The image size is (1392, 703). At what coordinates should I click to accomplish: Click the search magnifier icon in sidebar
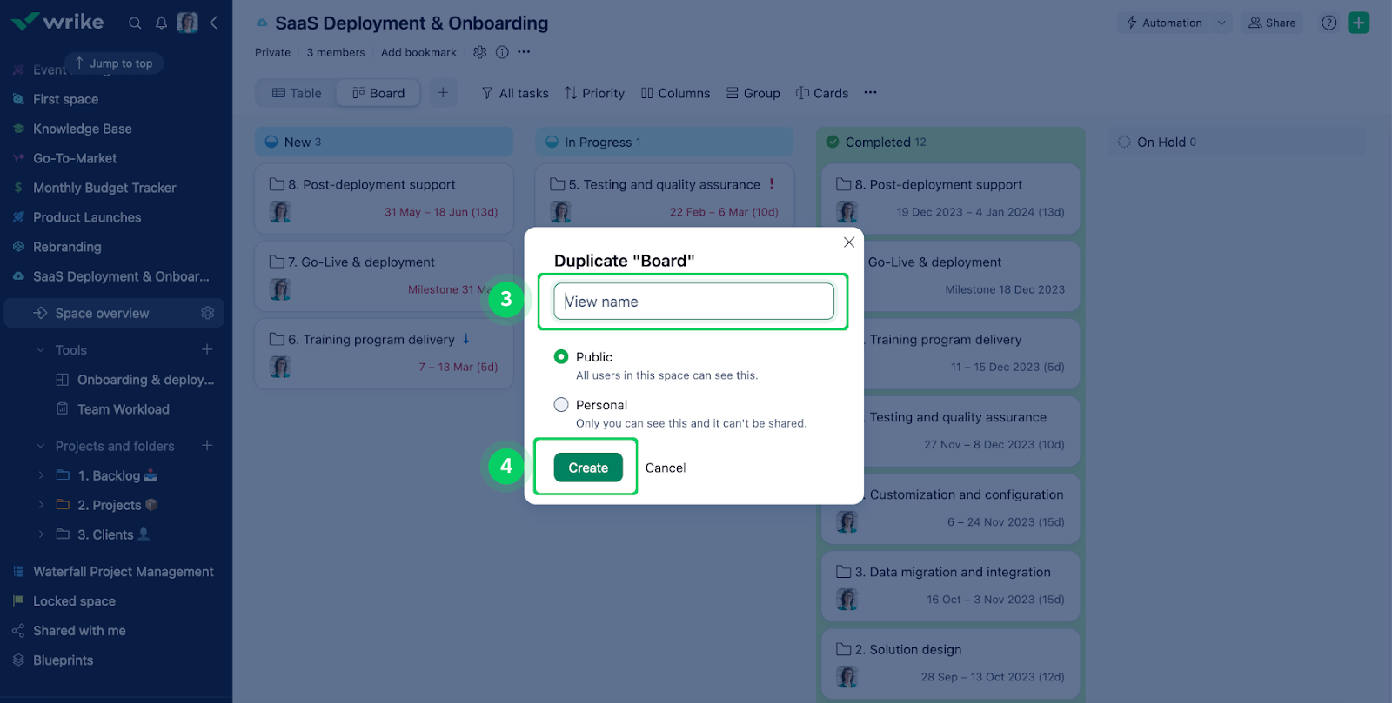(135, 23)
